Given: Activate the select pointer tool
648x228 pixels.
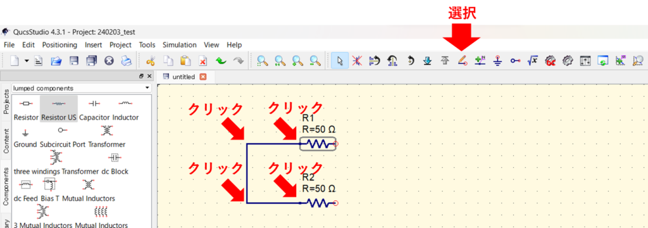Looking at the screenshot, I should [340, 61].
